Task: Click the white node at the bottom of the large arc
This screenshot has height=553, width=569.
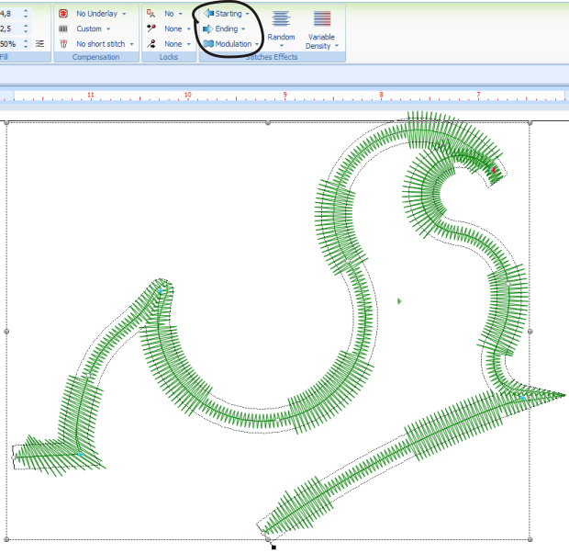Action: click(x=277, y=421)
